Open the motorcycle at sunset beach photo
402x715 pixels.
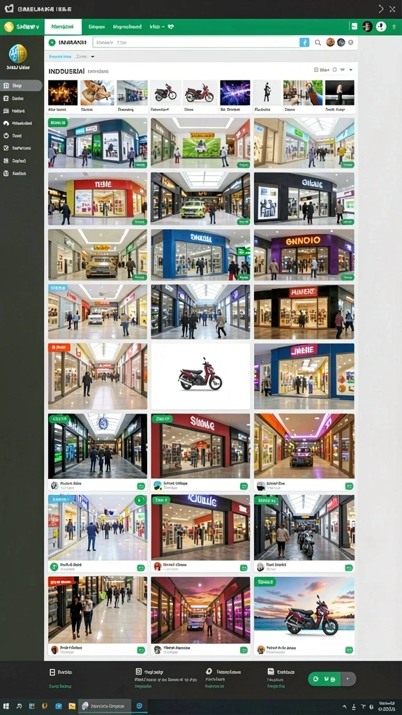pos(304,610)
